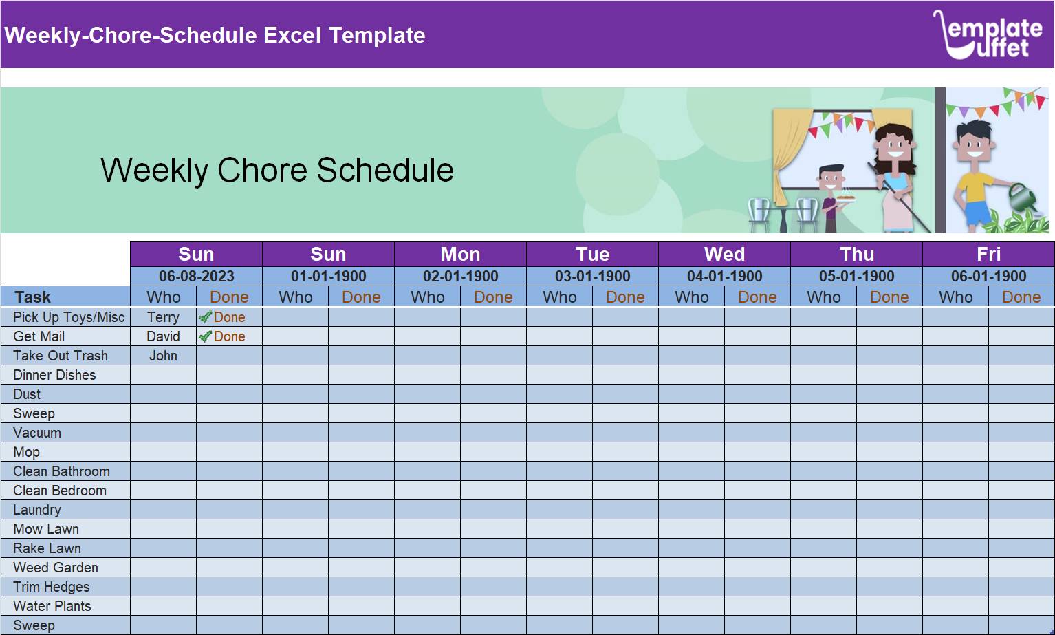Click the 'Terry' Who cell
The height and width of the screenshot is (635, 1055).
coord(163,317)
